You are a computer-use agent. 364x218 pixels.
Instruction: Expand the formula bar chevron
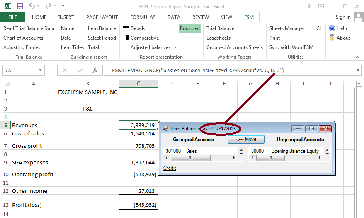358,70
